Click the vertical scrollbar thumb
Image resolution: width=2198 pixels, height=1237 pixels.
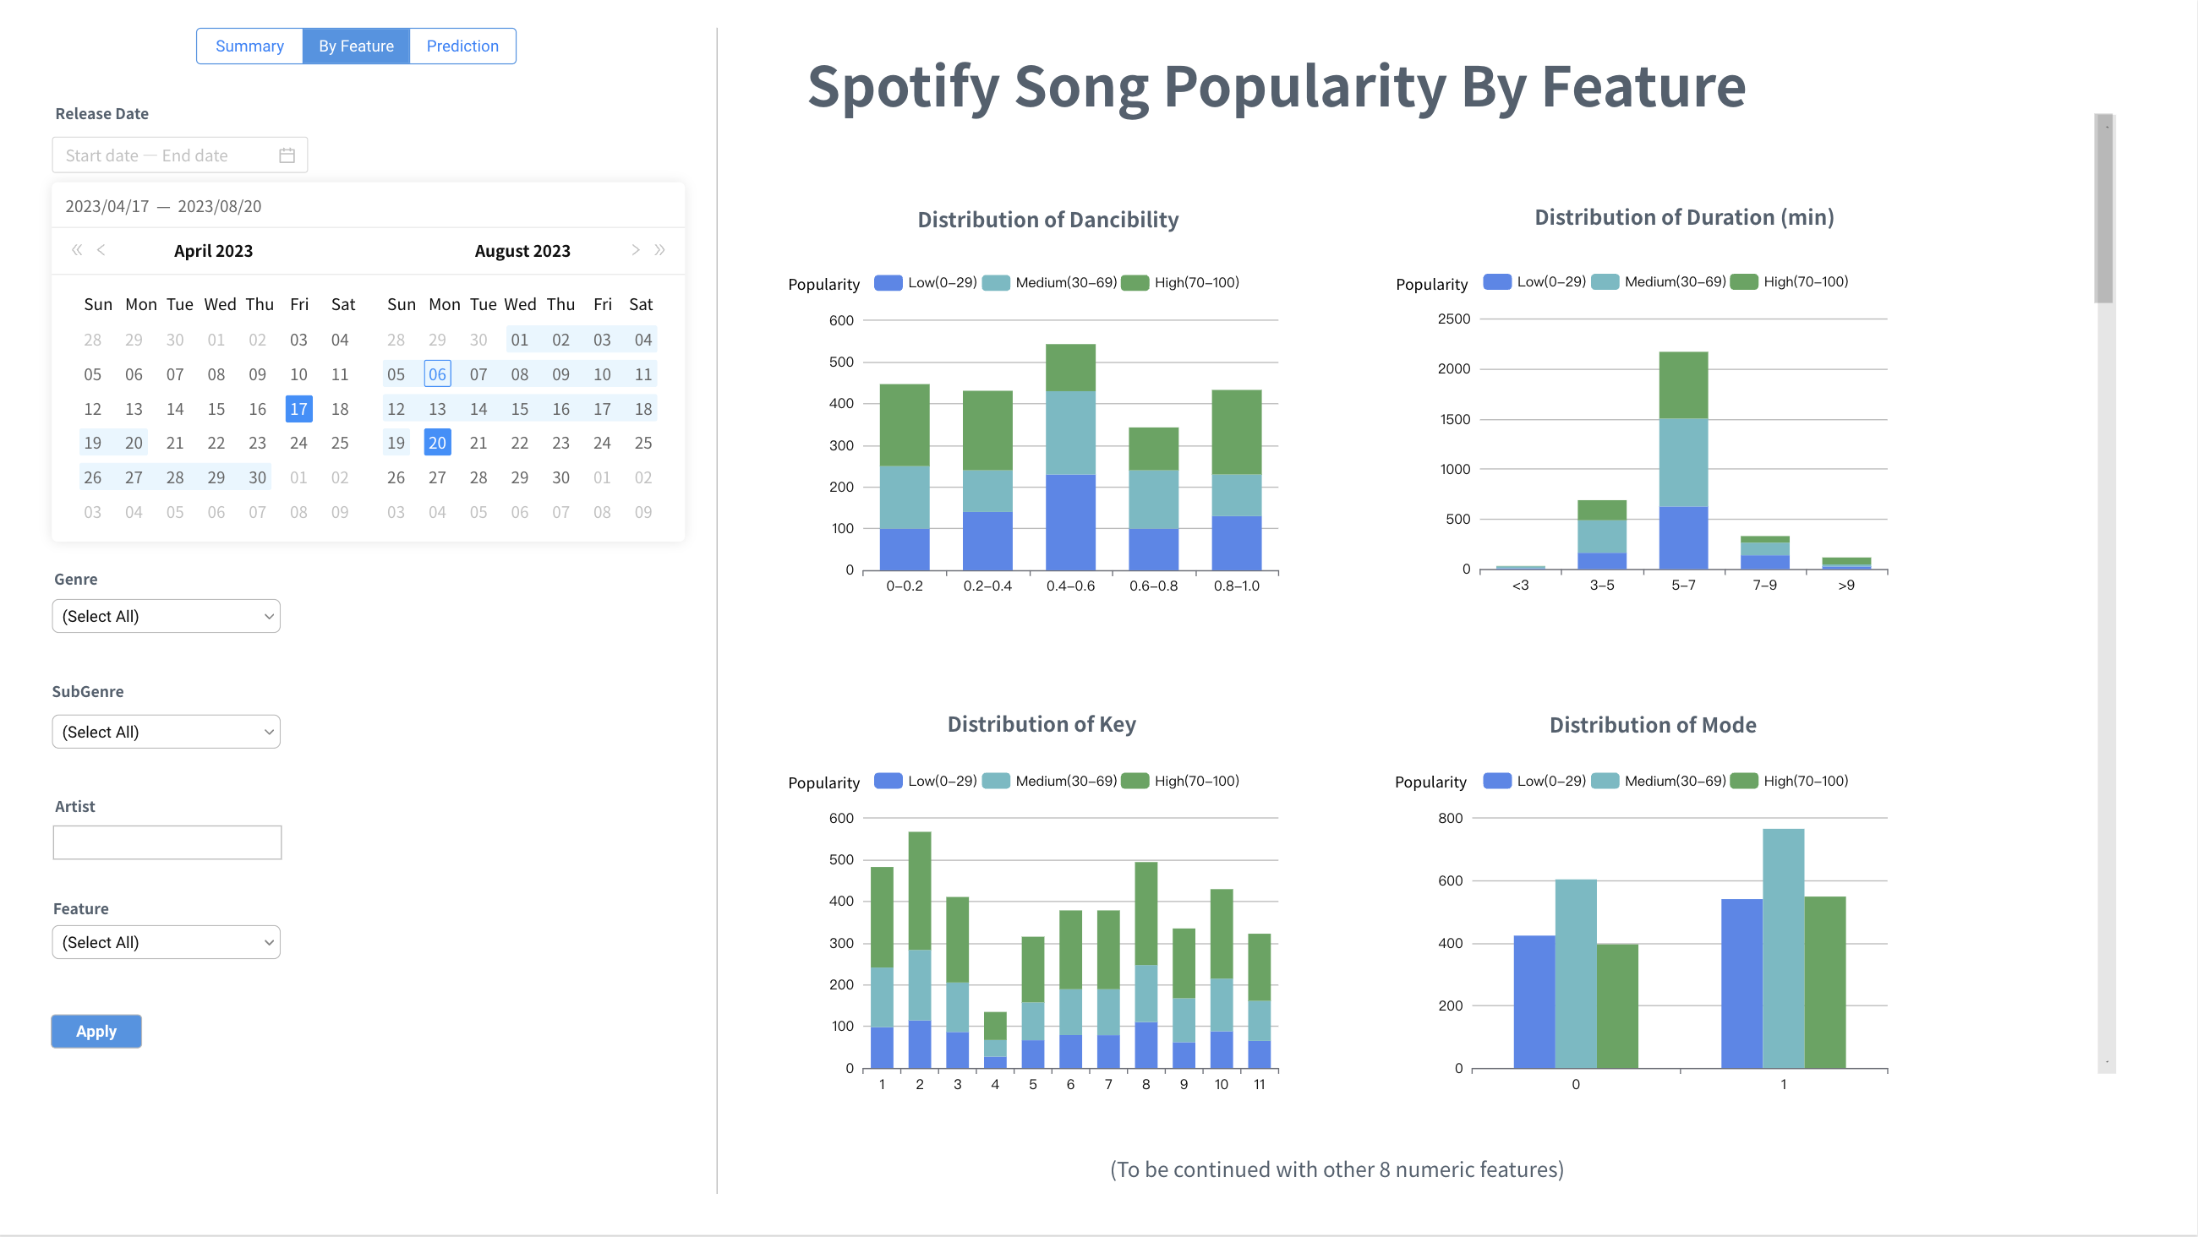(2104, 209)
